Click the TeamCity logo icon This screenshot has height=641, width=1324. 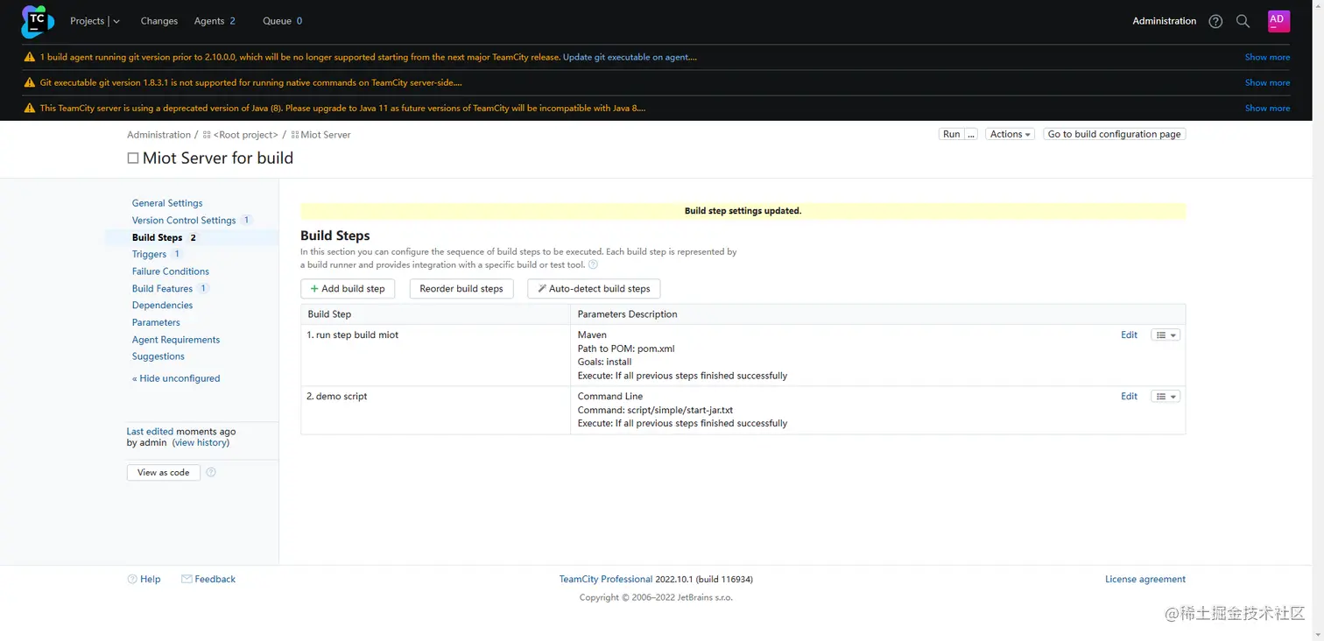(x=37, y=21)
